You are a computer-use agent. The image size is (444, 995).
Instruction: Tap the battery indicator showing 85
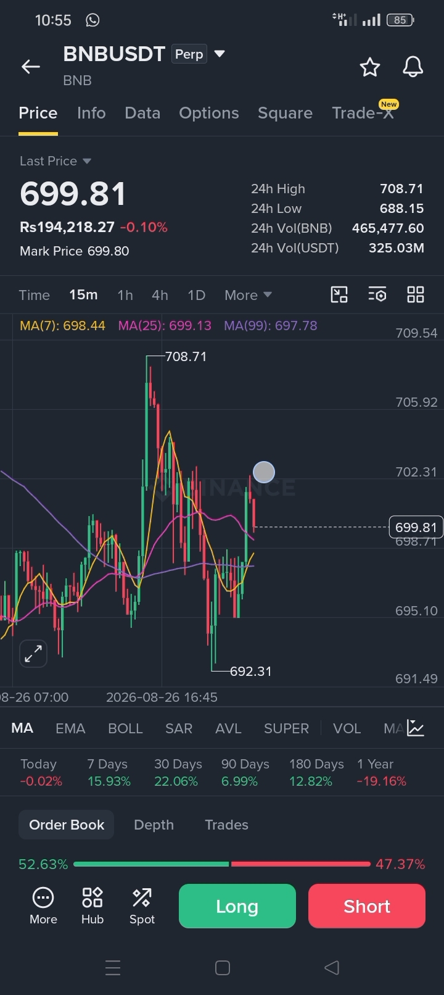[x=400, y=20]
